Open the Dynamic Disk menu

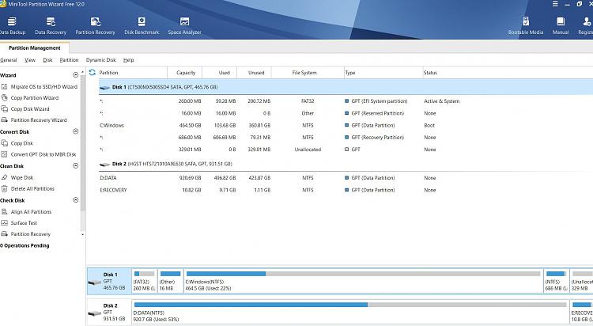[x=100, y=60]
